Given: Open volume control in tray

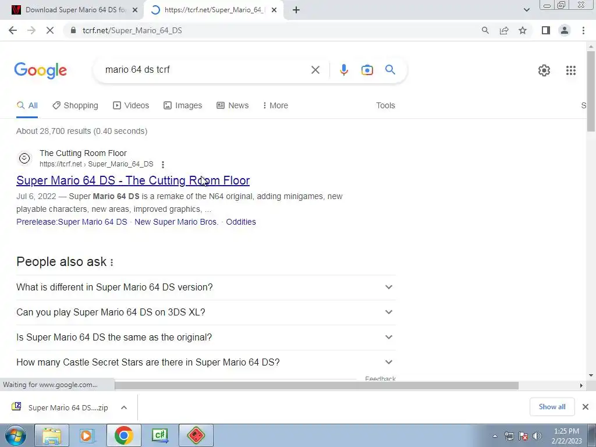Looking at the screenshot, I should 537,436.
